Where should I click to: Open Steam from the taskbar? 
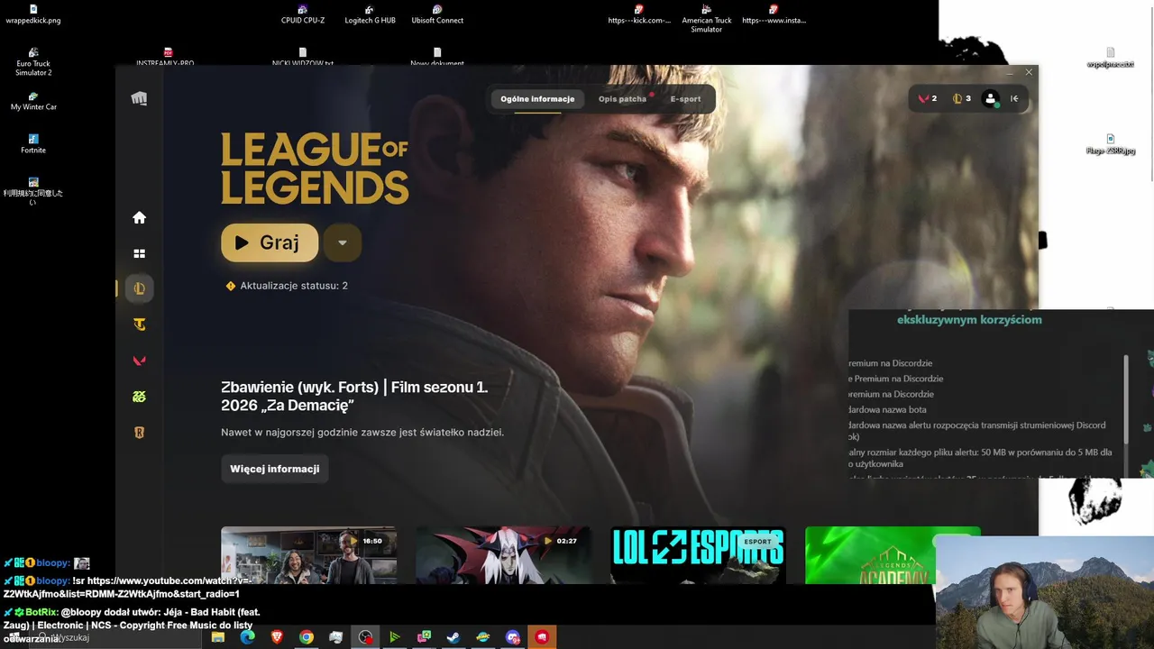453,637
